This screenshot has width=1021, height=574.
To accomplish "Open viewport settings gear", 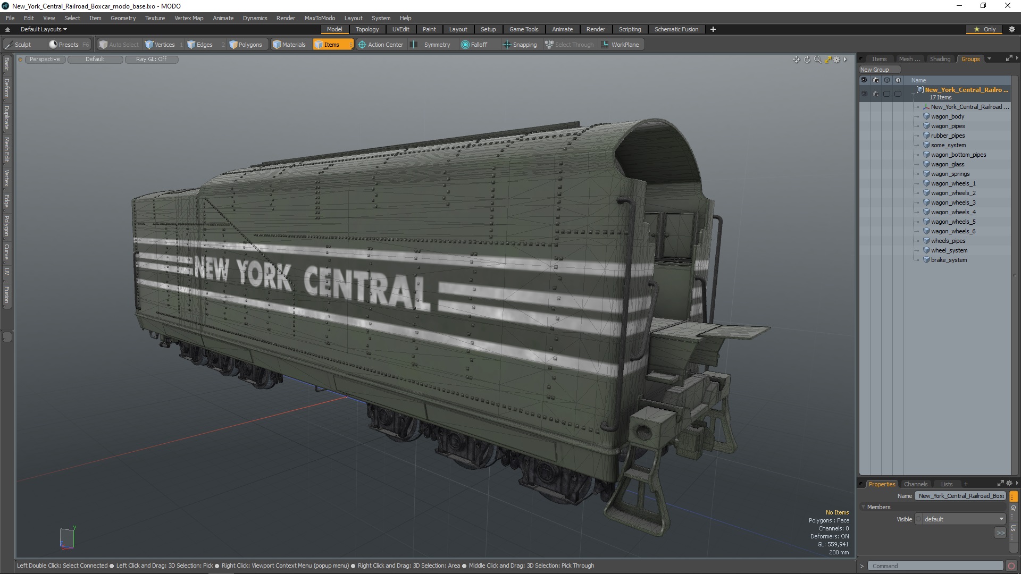I will (836, 60).
